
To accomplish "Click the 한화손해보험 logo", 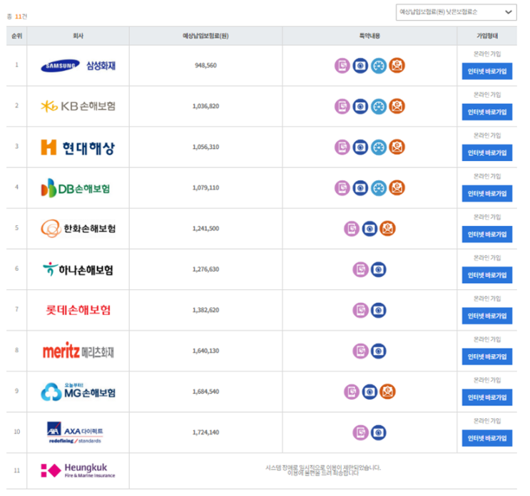I will tap(78, 229).
